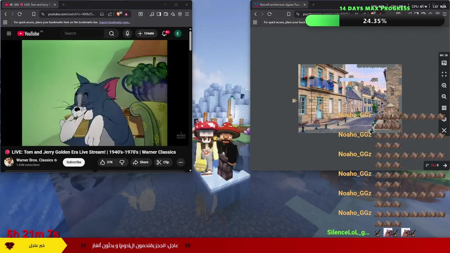Go to the YouTube home logo
450x253 pixels.
[28, 33]
